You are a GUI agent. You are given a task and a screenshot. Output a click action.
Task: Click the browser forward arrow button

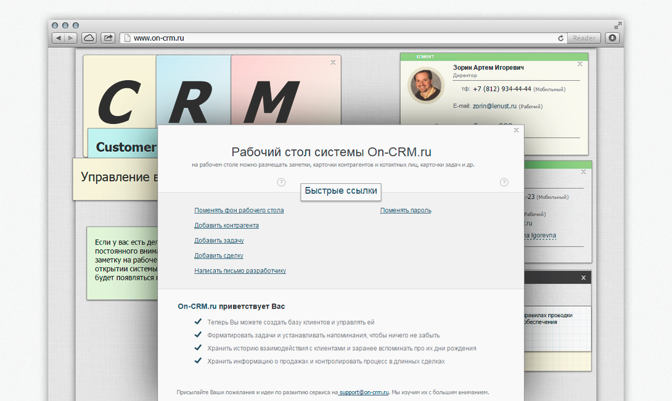[x=71, y=38]
